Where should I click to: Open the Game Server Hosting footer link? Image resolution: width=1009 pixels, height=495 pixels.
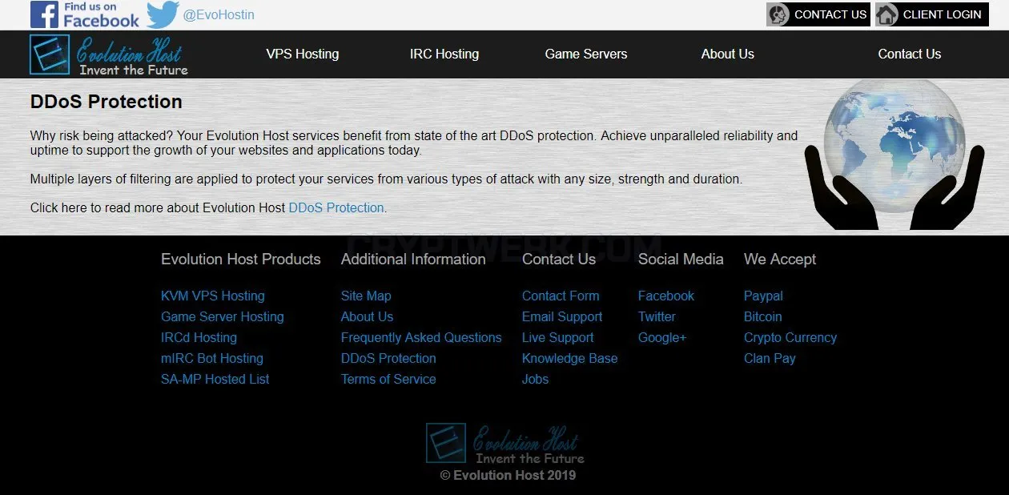coord(223,316)
